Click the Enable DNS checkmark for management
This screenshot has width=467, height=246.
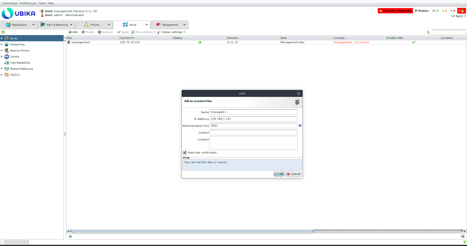pos(414,42)
